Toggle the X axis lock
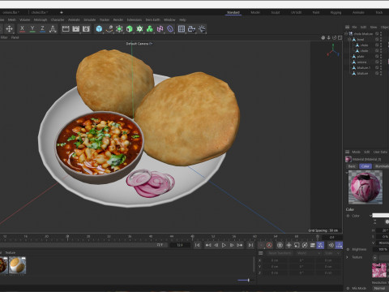This screenshot has height=292, width=389. pos(22,29)
